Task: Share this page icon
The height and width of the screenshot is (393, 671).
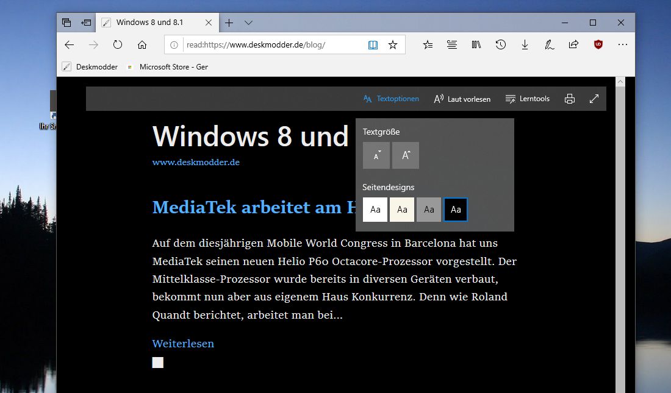Action: (x=573, y=44)
